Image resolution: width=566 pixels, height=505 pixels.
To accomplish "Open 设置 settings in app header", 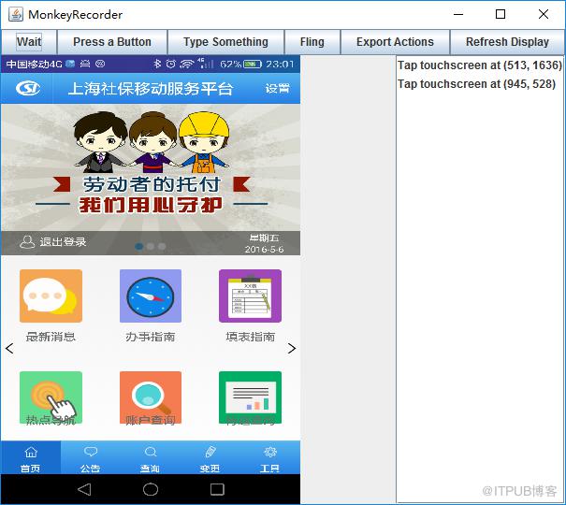I will pyautogui.click(x=277, y=88).
